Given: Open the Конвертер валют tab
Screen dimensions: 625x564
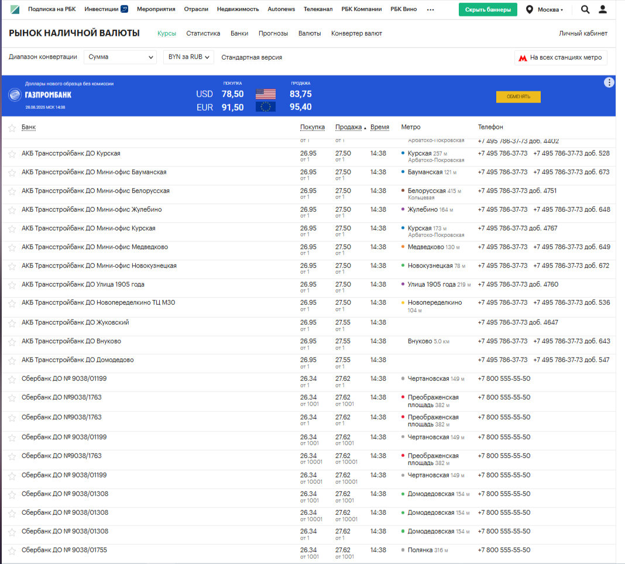Looking at the screenshot, I should pyautogui.click(x=356, y=33).
